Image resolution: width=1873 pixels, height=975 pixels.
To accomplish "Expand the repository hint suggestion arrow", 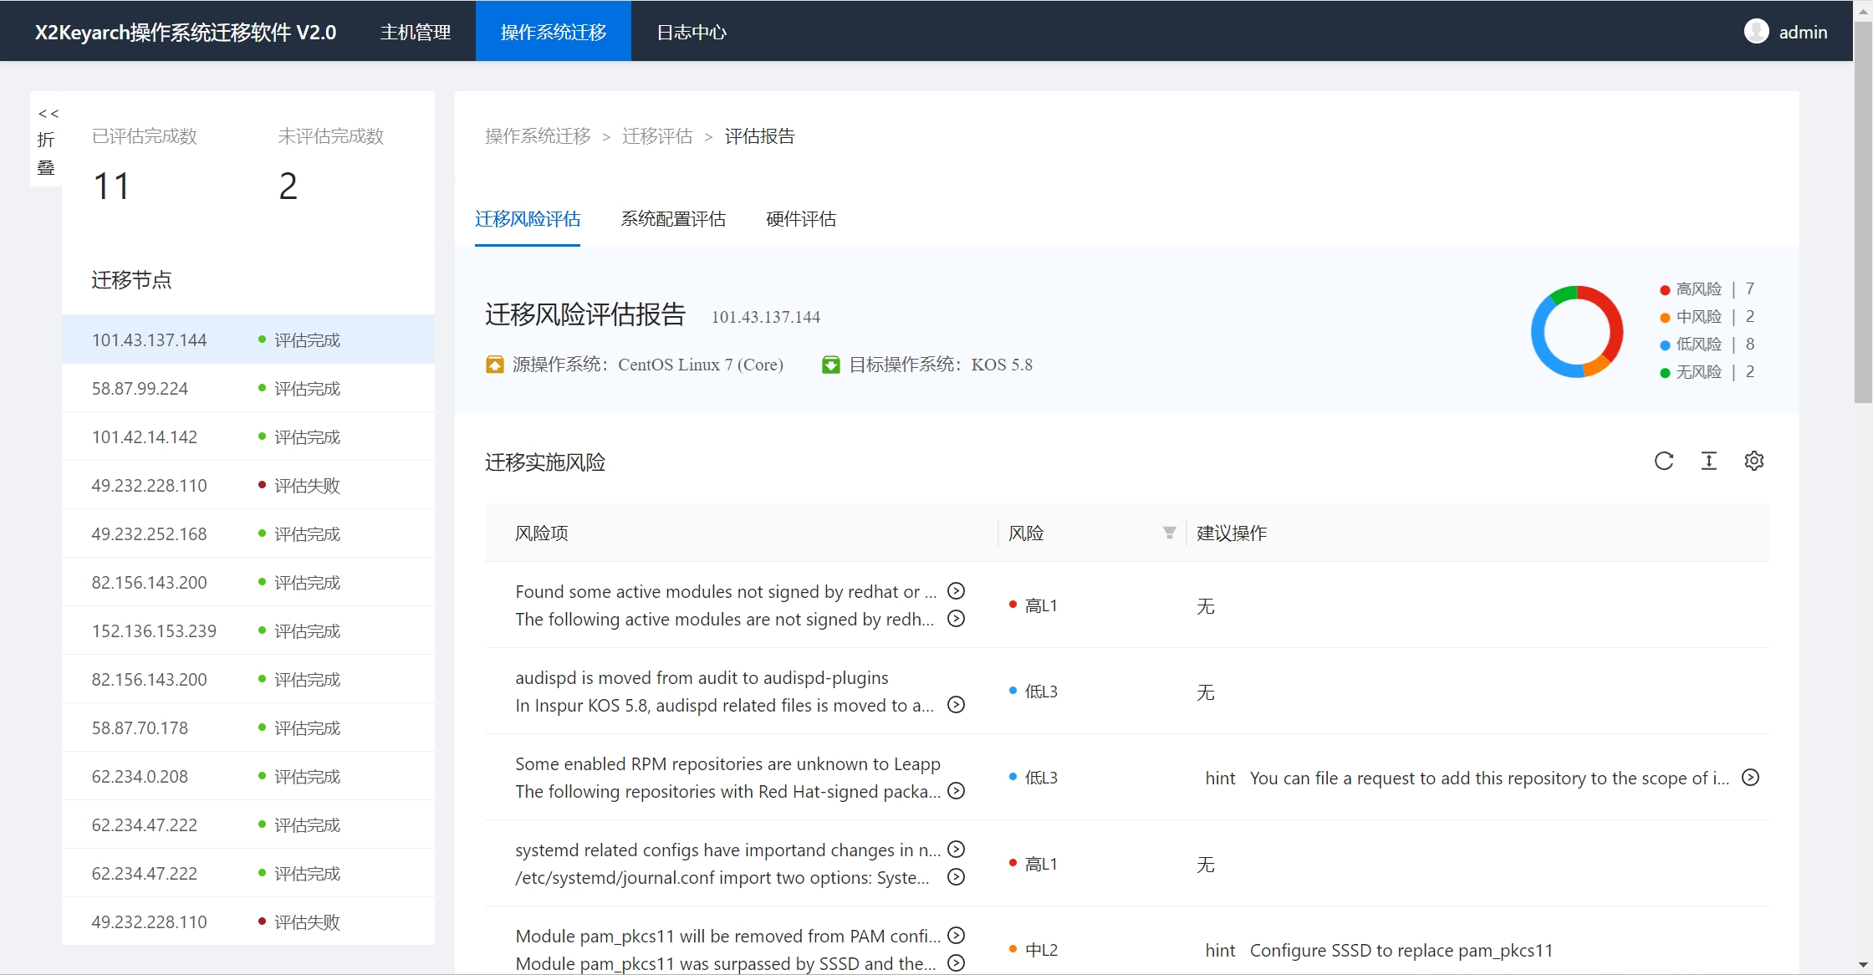I will pyautogui.click(x=1750, y=778).
